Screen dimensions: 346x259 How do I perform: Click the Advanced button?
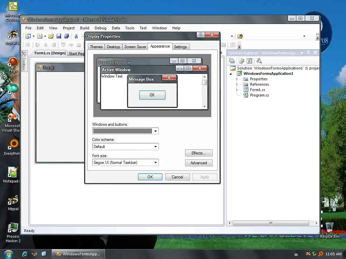coord(199,163)
